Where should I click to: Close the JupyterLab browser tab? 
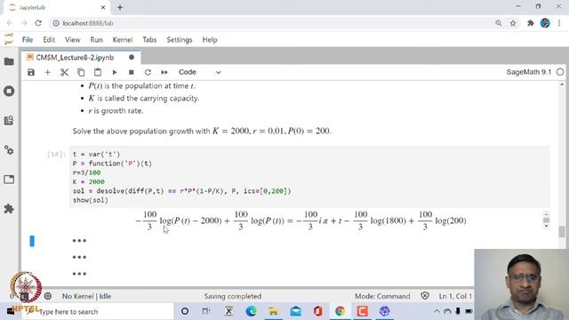103,7
